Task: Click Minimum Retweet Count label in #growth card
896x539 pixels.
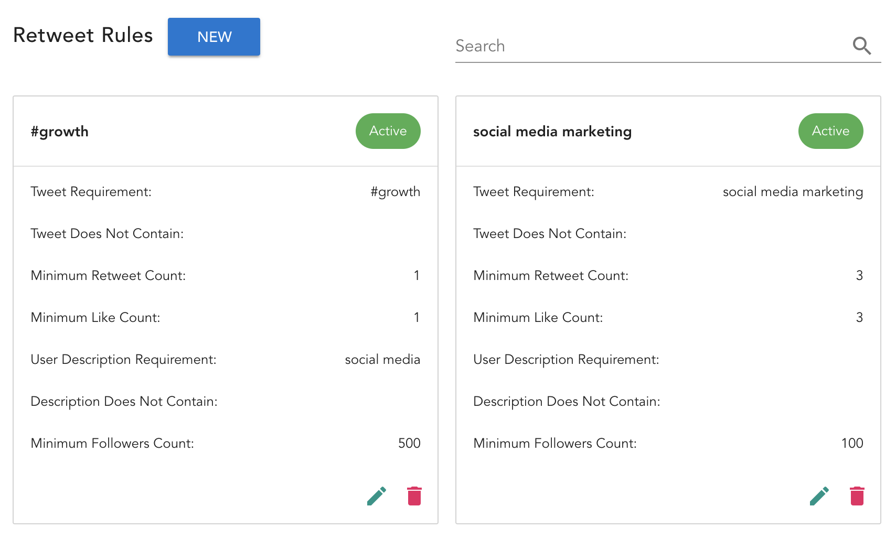Action: (x=108, y=276)
